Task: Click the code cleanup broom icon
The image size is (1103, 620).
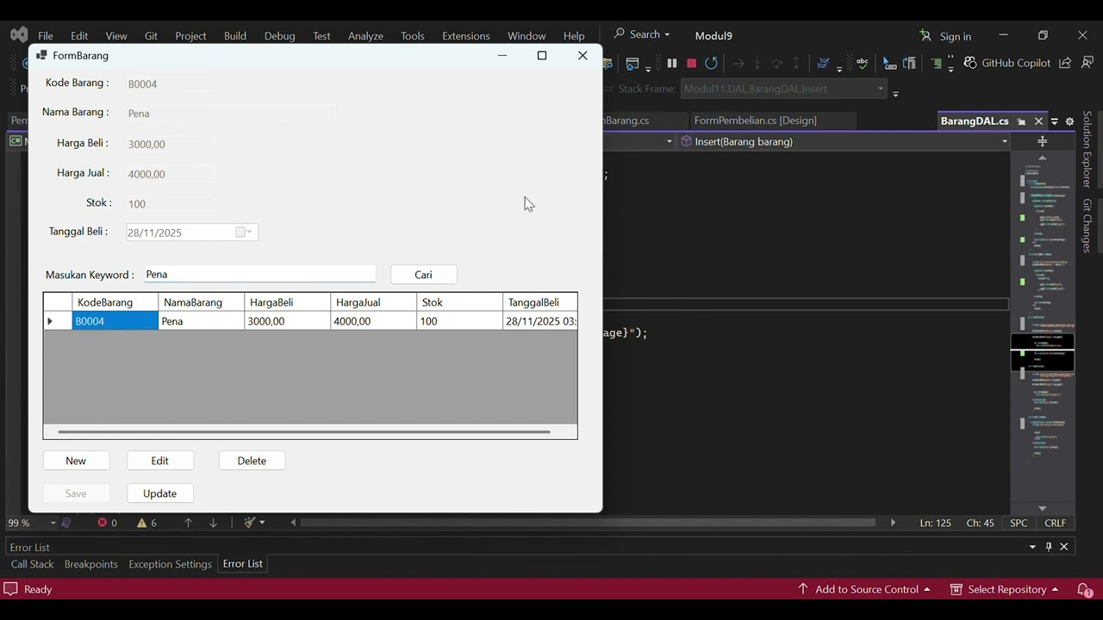Action: pos(249,523)
